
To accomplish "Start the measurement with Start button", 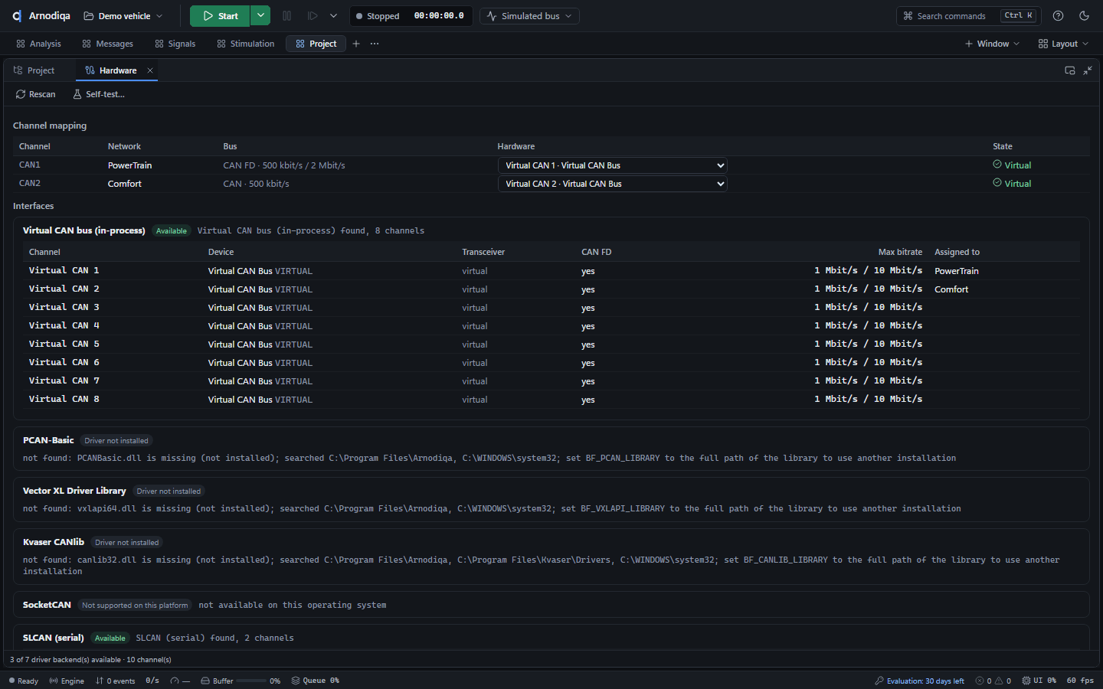I will (x=220, y=16).
